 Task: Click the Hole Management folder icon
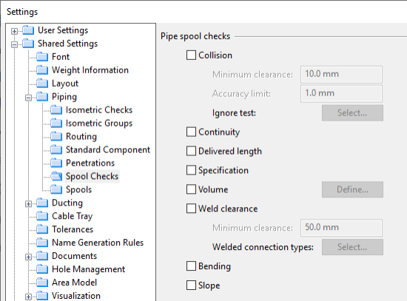(42, 268)
